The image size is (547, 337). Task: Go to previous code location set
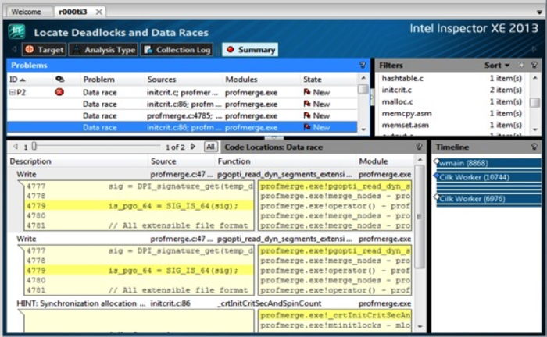(16, 147)
